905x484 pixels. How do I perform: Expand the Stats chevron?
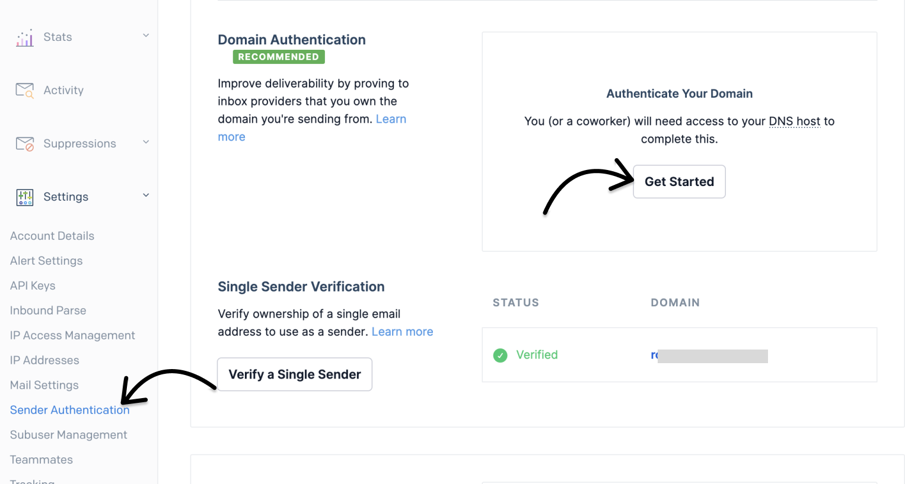click(x=146, y=36)
